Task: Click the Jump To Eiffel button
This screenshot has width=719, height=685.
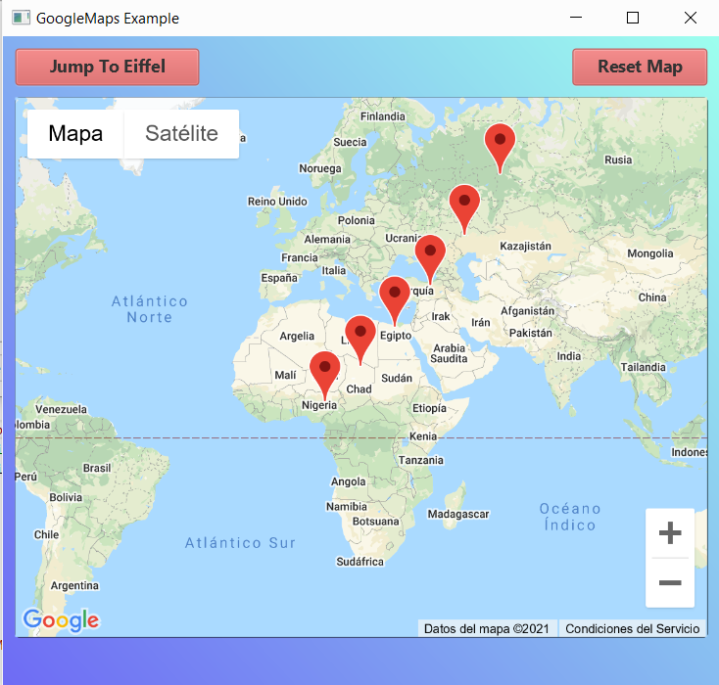Action: point(108,67)
